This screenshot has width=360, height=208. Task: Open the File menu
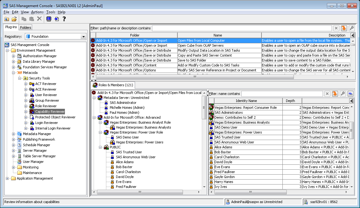tap(6, 12)
